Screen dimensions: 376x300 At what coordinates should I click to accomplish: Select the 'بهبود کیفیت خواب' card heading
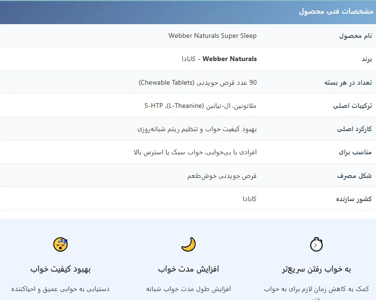click(x=61, y=269)
